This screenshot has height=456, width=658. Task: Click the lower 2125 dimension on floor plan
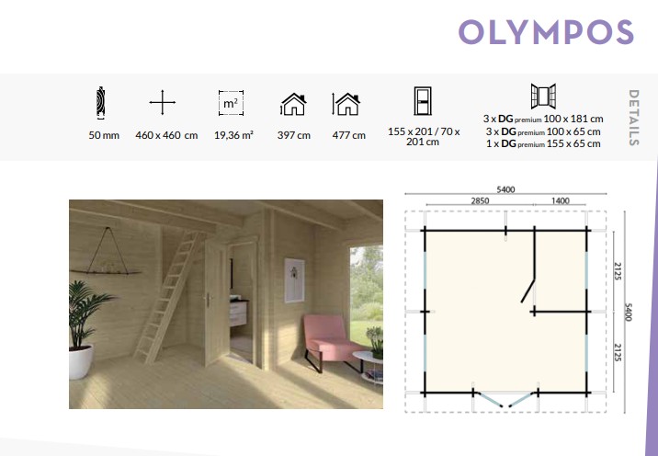click(x=618, y=352)
